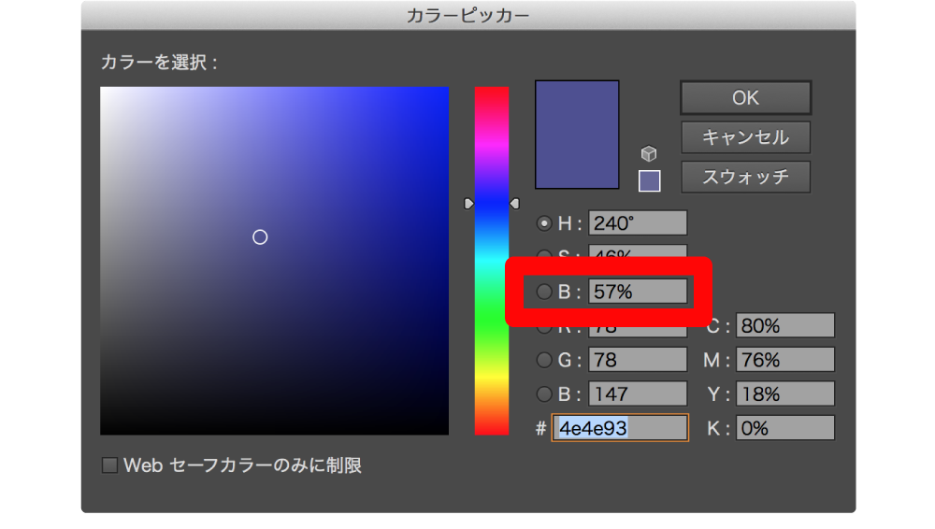Click the Y field showing 18%
Image resolution: width=935 pixels, height=529 pixels.
point(784,394)
